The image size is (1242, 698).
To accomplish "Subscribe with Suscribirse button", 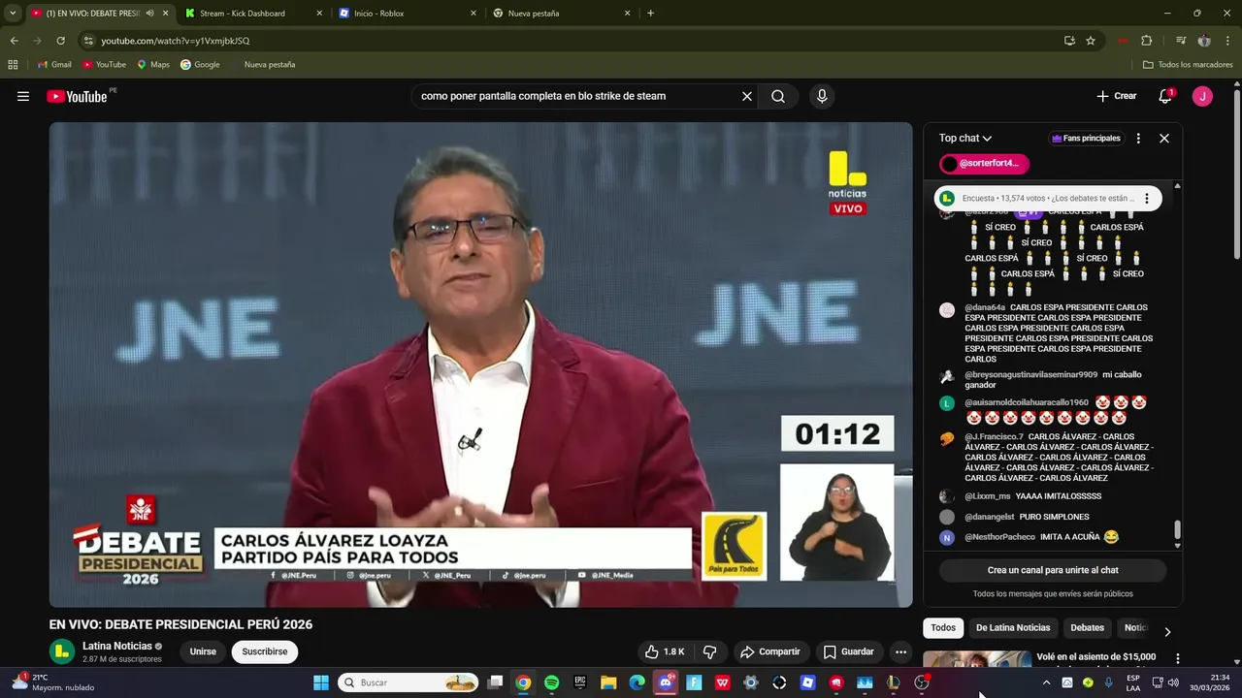I will coord(265,651).
